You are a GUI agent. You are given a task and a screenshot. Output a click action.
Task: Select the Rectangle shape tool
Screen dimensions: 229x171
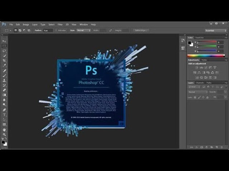pos(4,124)
